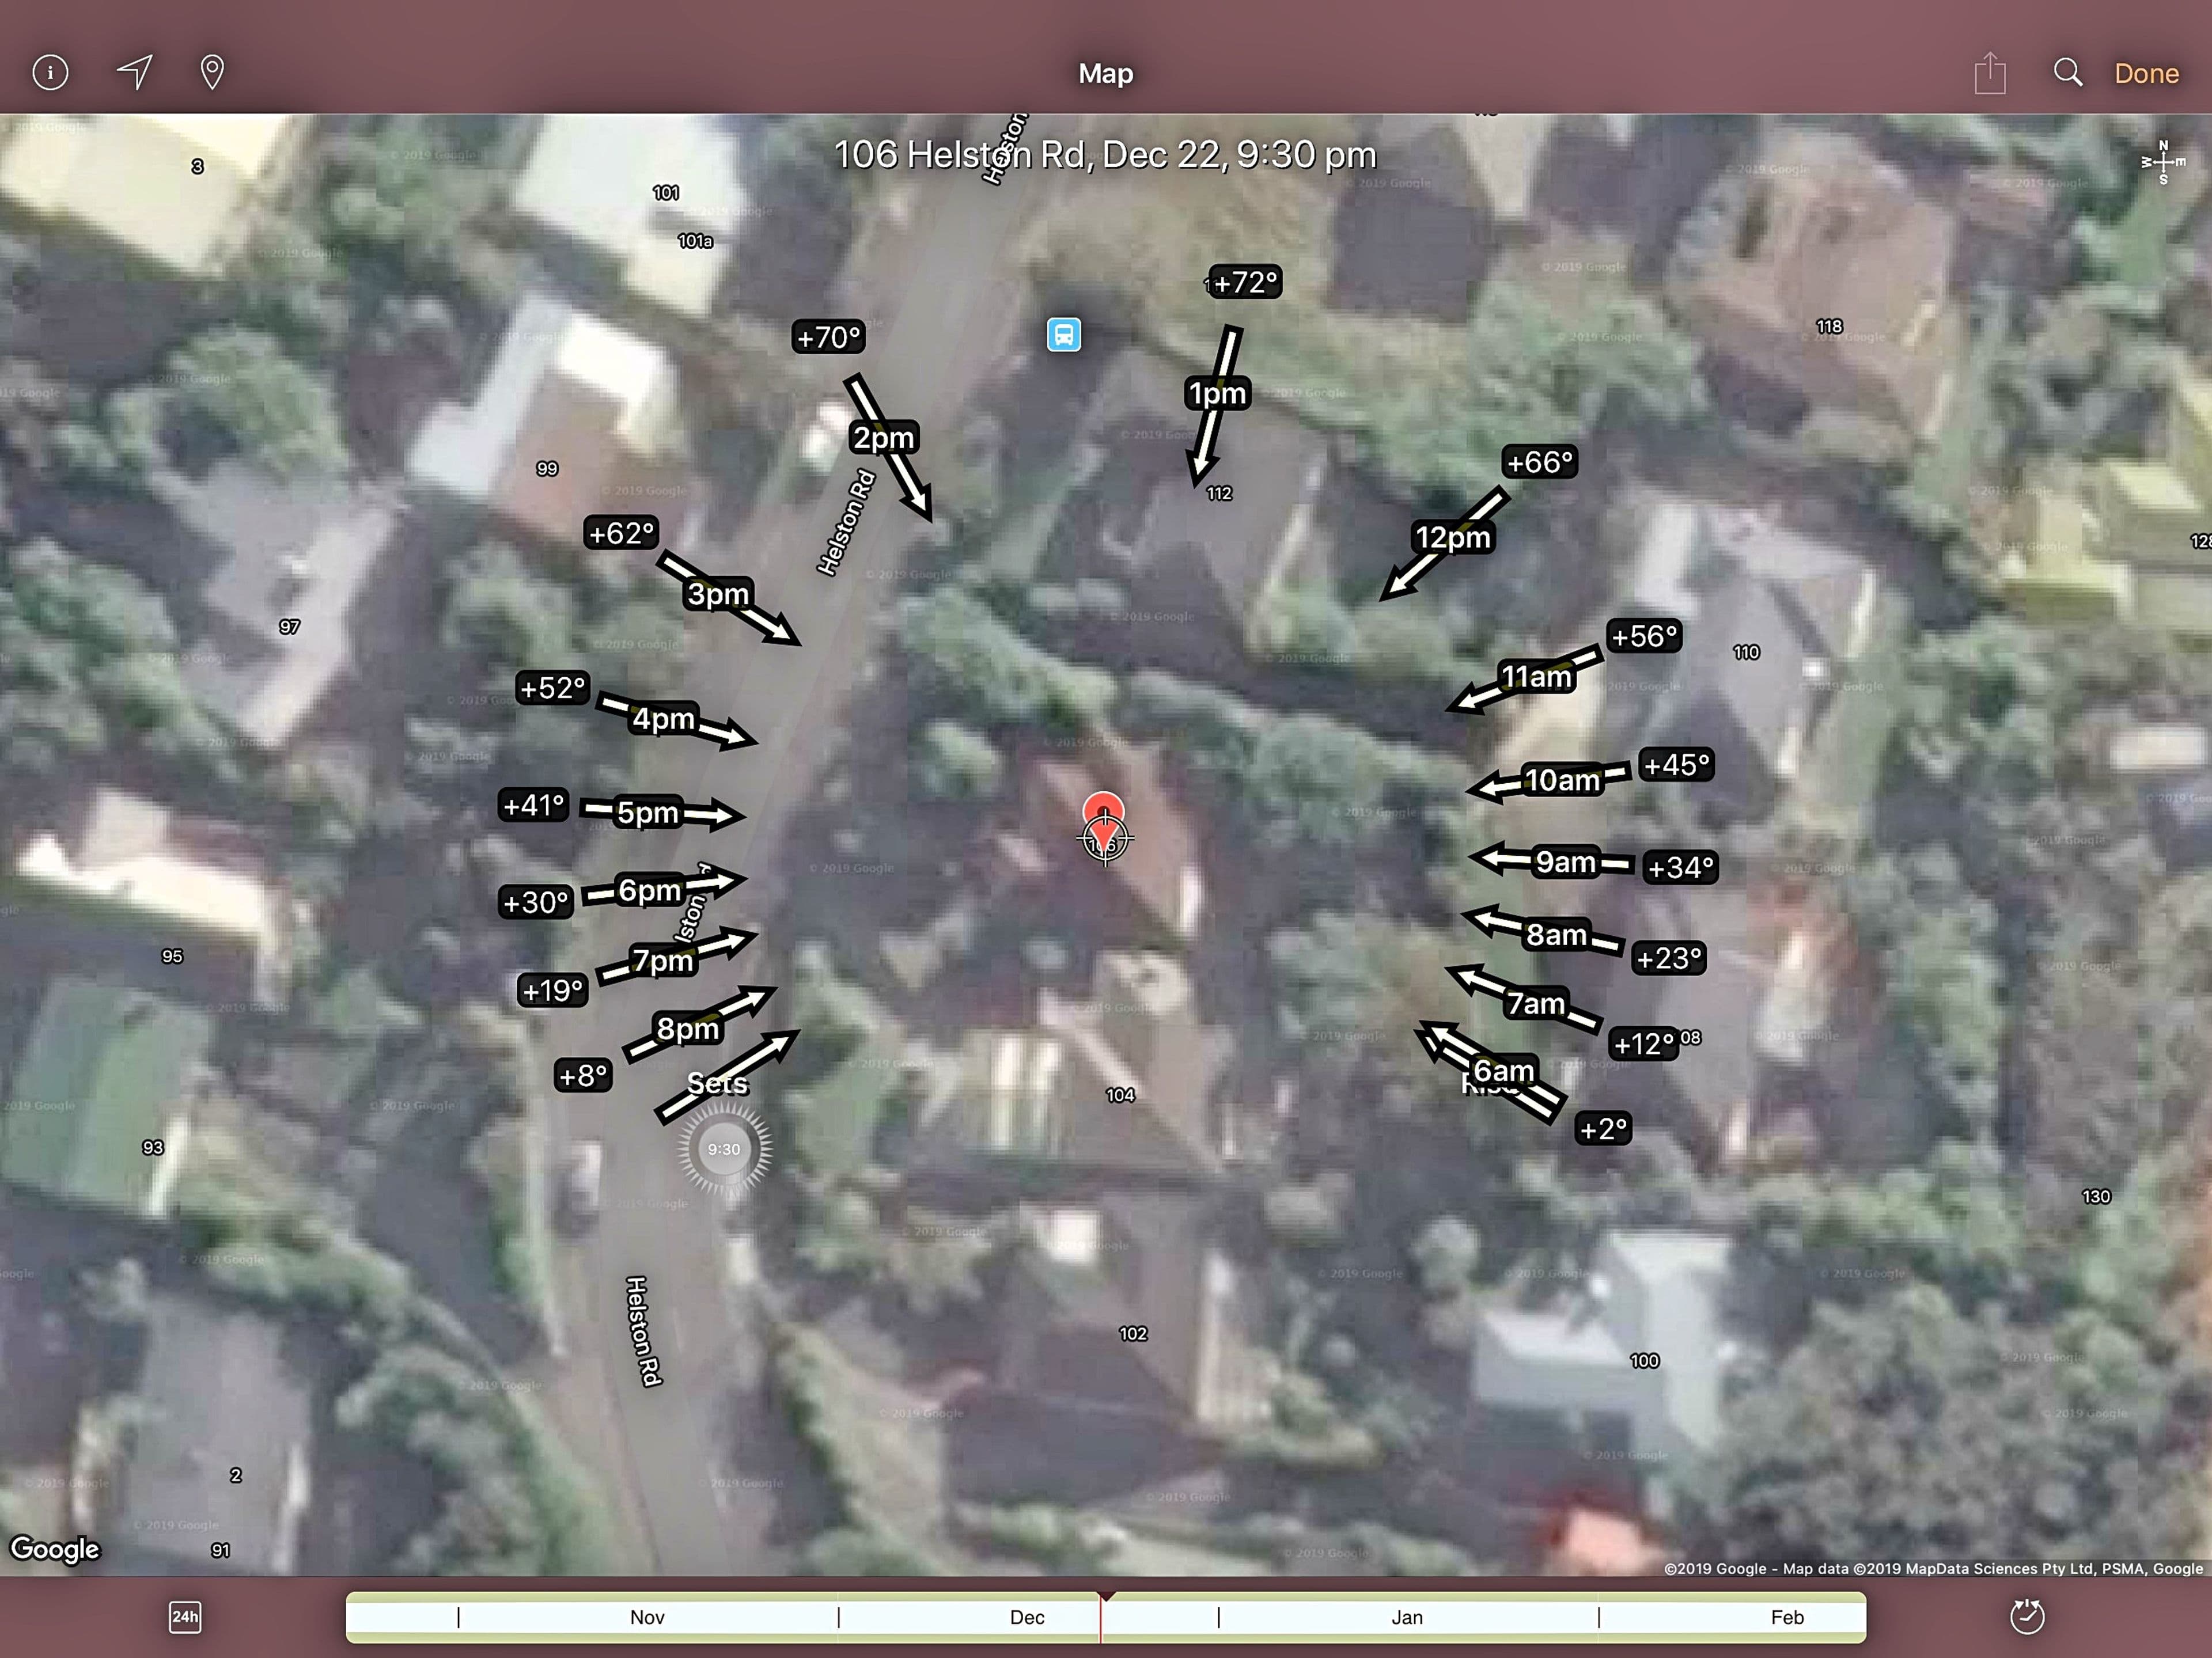Tap house number 104 on map
This screenshot has height=1658, width=2212.
pyautogui.click(x=1120, y=1095)
